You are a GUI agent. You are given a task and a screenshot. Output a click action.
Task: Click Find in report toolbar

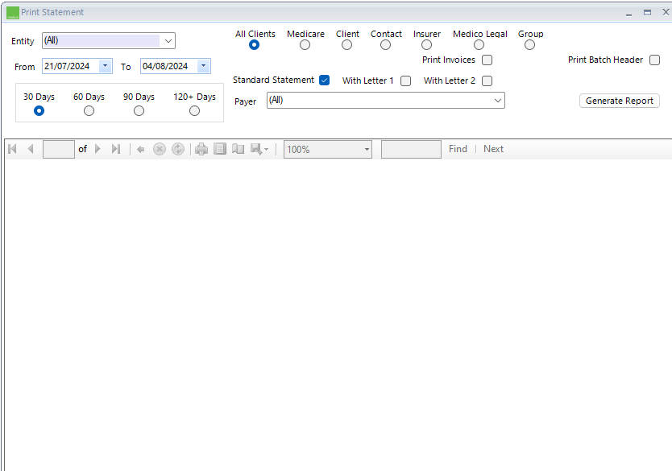(x=458, y=149)
